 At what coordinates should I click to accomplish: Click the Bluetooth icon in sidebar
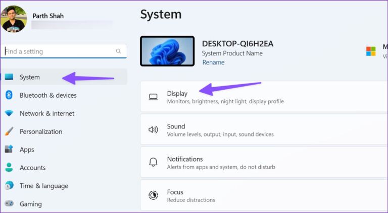pos(9,95)
